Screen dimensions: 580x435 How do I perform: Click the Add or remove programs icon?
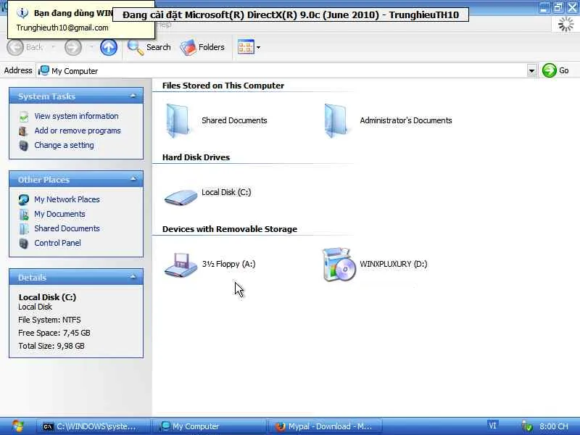23,131
